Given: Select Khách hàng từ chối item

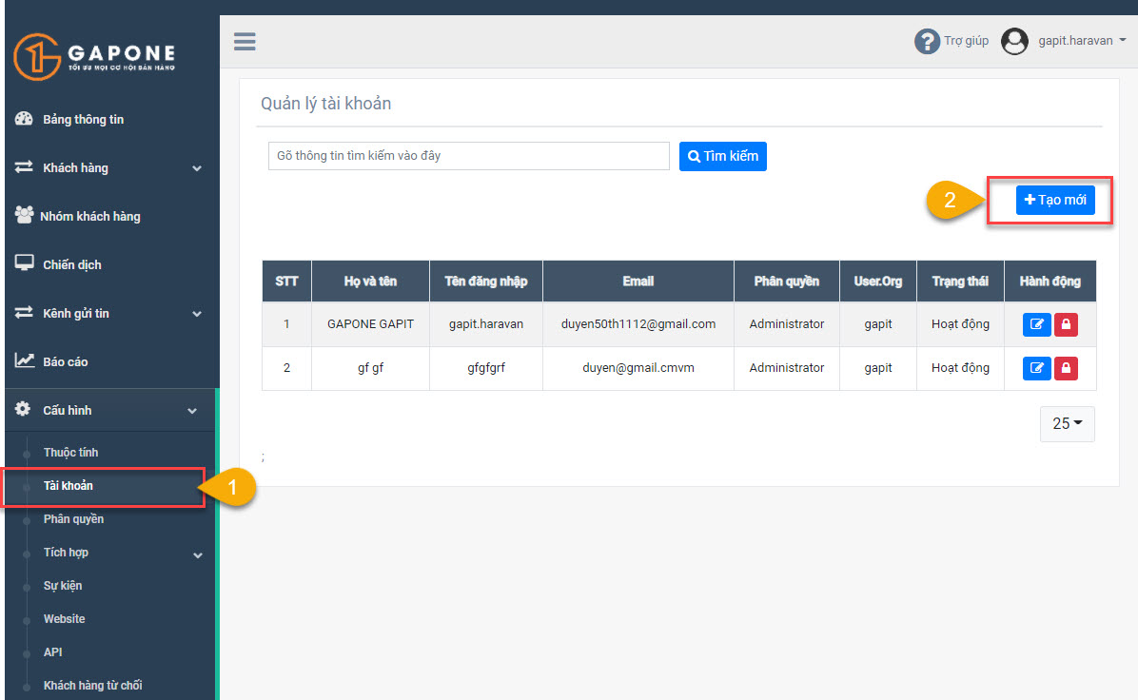Looking at the screenshot, I should [92, 686].
